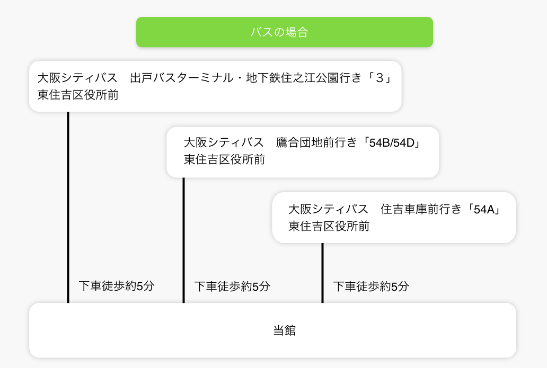Click the 当館 destination label
Image resolution: width=547 pixels, height=368 pixels.
(x=284, y=331)
